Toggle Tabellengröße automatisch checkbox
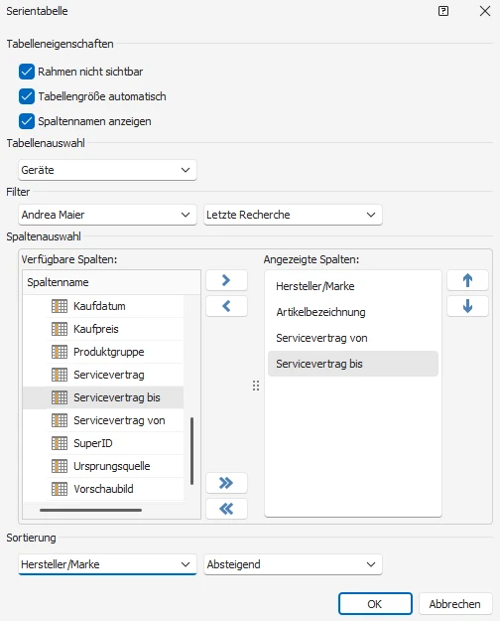Screen dimensions: 500x621 pos(27,96)
